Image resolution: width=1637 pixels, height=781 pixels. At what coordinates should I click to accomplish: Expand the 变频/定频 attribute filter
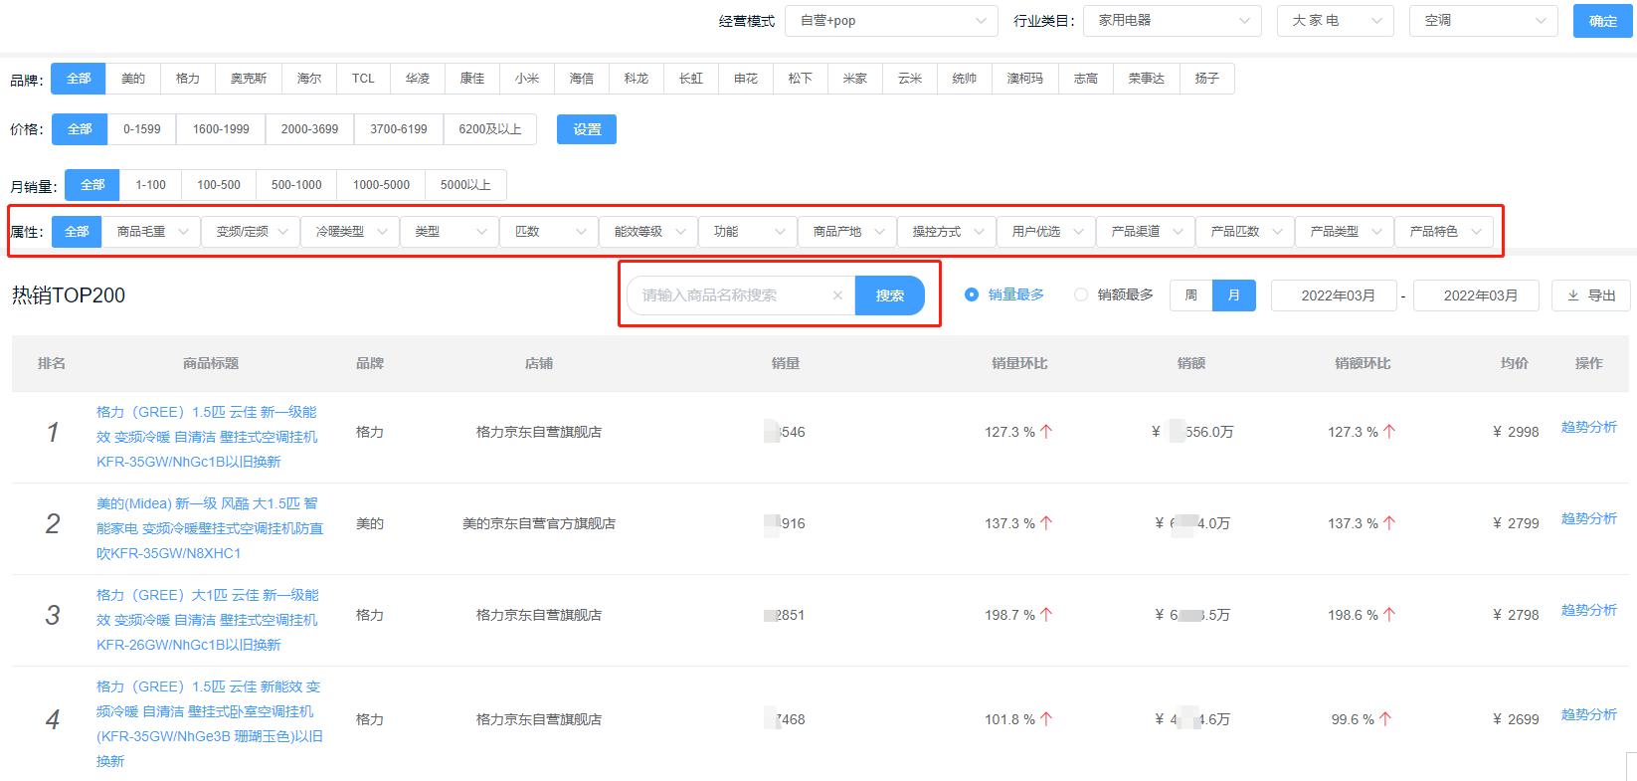tap(251, 232)
